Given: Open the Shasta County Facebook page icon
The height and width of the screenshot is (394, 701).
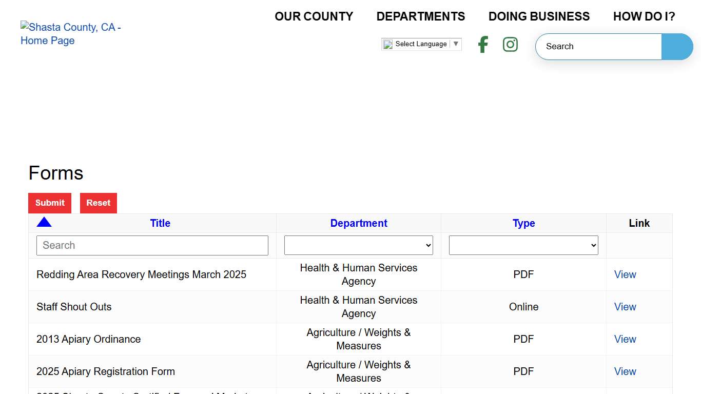Looking at the screenshot, I should (482, 45).
